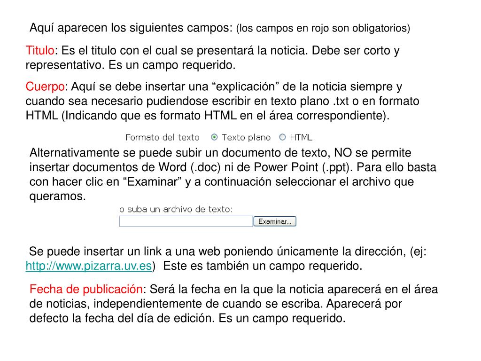
Task: Click the red "Fecha de publicación" label
Action: pos(86,289)
